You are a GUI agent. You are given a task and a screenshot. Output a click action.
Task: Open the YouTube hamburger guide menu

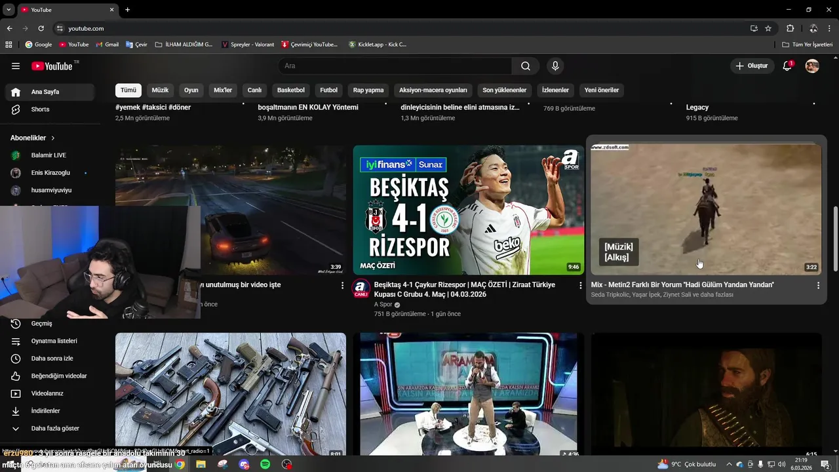(x=16, y=66)
